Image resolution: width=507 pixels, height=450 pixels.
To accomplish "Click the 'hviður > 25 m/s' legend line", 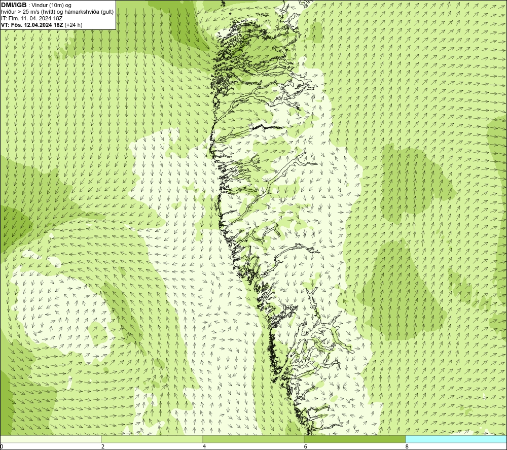I will (57, 12).
